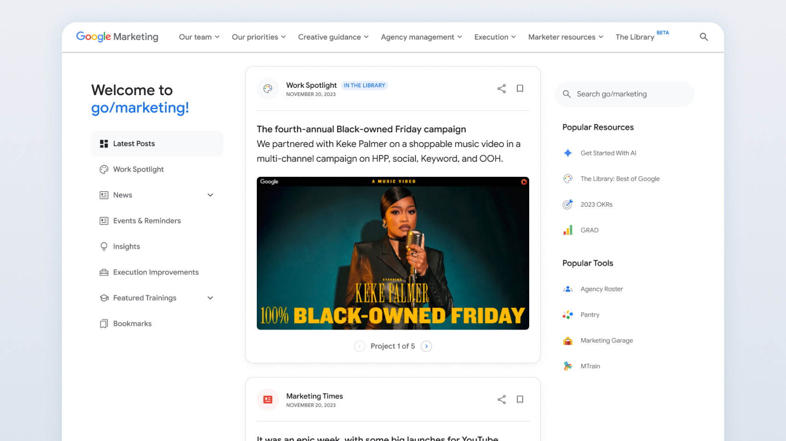Click the Pantry colorful dots icon
This screenshot has height=441, width=786.
(568, 315)
